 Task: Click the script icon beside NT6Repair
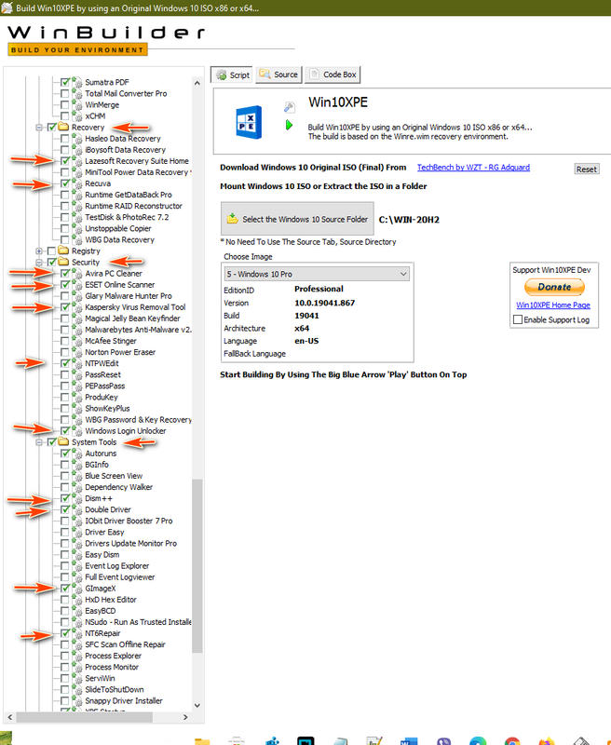[x=77, y=633]
